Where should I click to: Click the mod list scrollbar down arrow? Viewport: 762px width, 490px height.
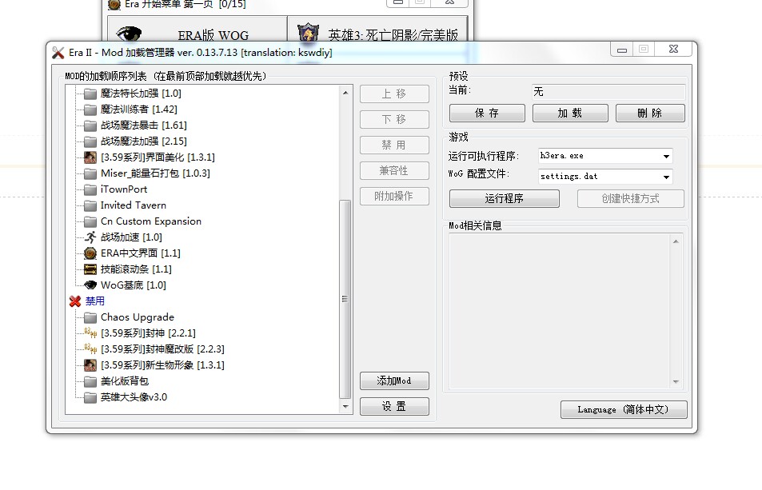pos(345,407)
